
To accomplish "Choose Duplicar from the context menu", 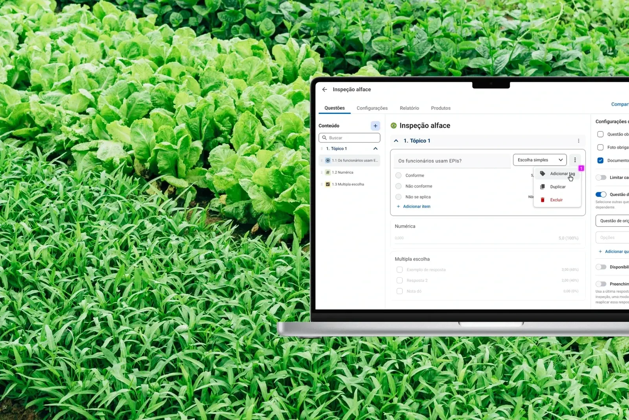I will coord(557,187).
